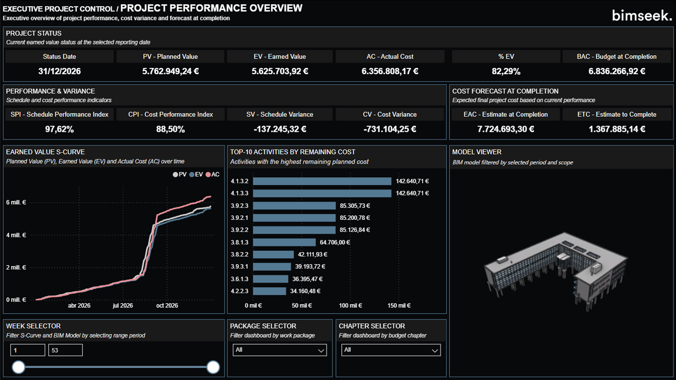The image size is (676, 380).
Task: Click the EV legend marker
Action: [192, 174]
